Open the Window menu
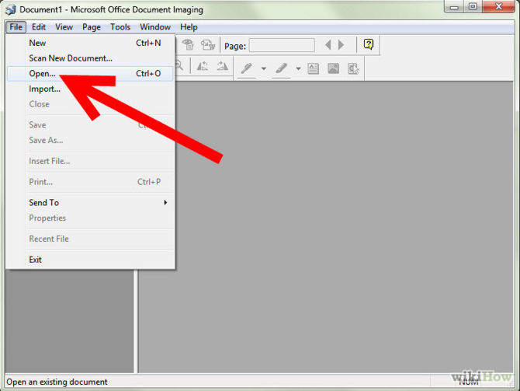This screenshot has width=520, height=391. (155, 27)
